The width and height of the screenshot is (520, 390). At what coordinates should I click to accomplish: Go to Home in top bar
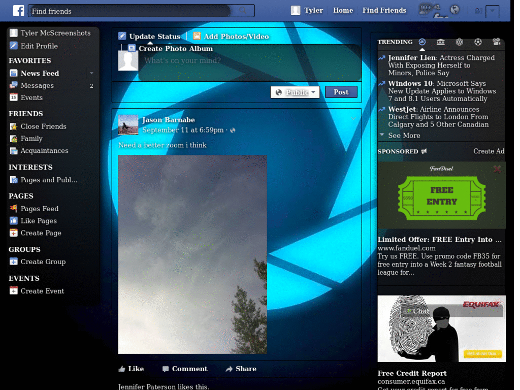(x=343, y=10)
